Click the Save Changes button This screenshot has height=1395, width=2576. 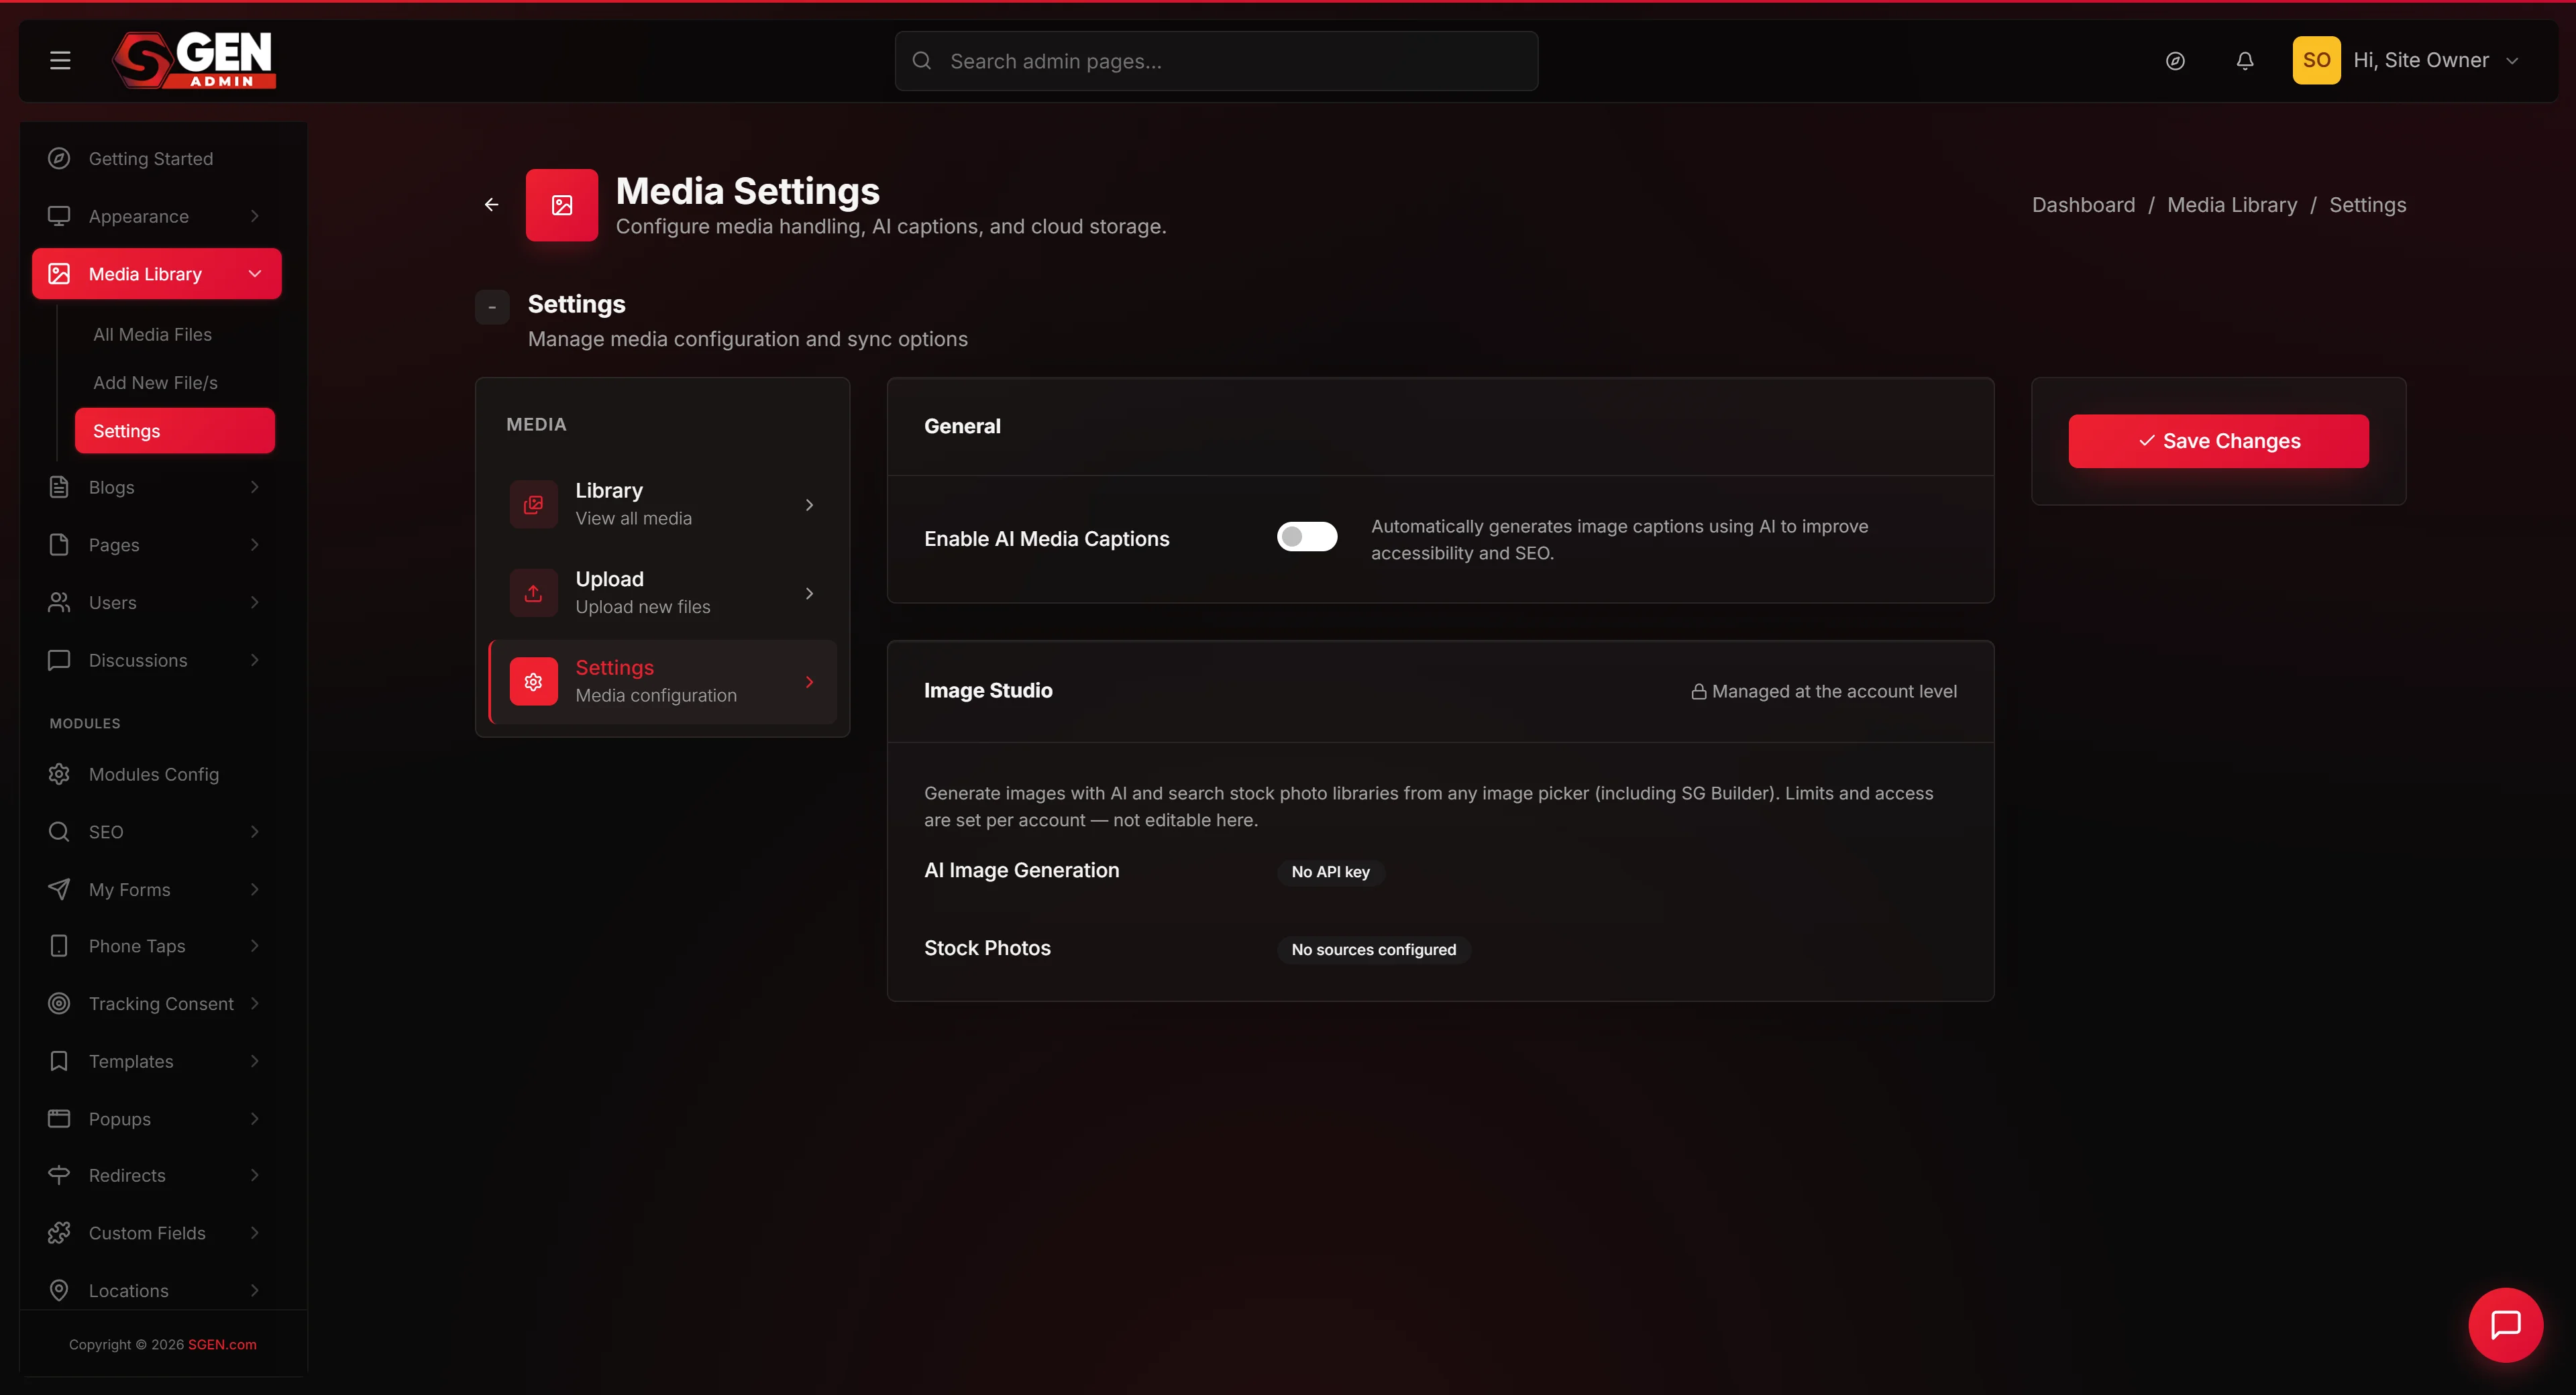pos(2217,441)
